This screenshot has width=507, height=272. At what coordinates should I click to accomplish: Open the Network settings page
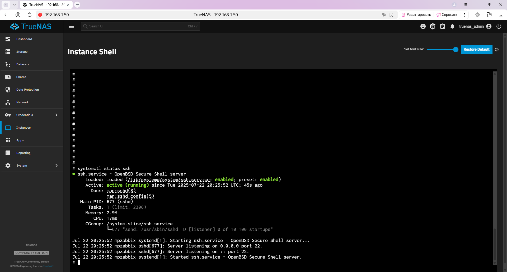tap(32, 102)
